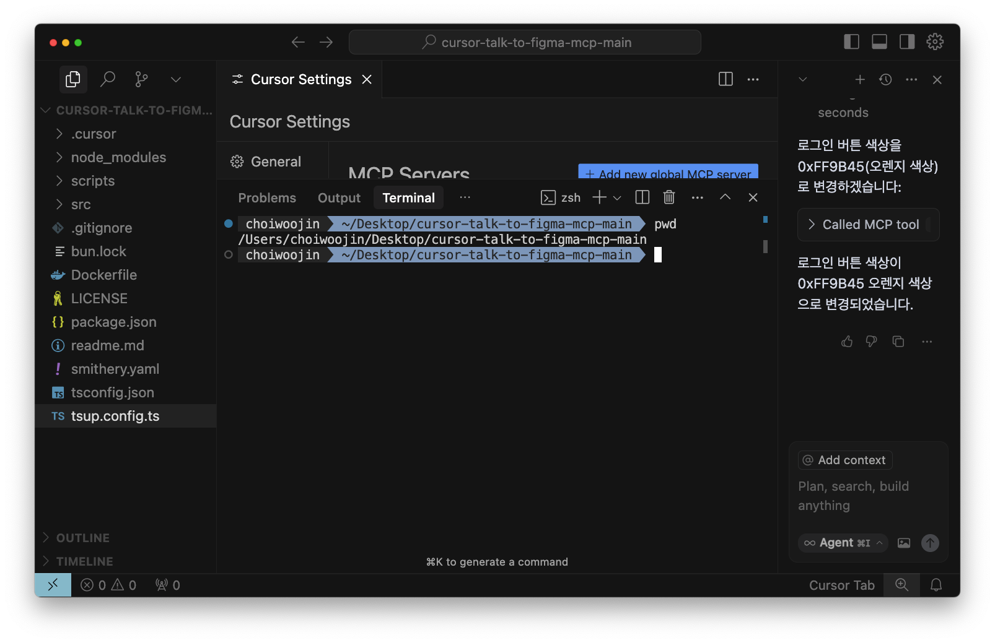Open the new terminal launch profile dropdown
995x643 pixels.
(617, 198)
